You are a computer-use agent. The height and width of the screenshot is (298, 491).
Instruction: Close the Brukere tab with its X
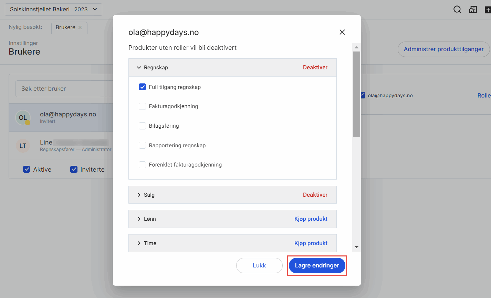pos(80,27)
